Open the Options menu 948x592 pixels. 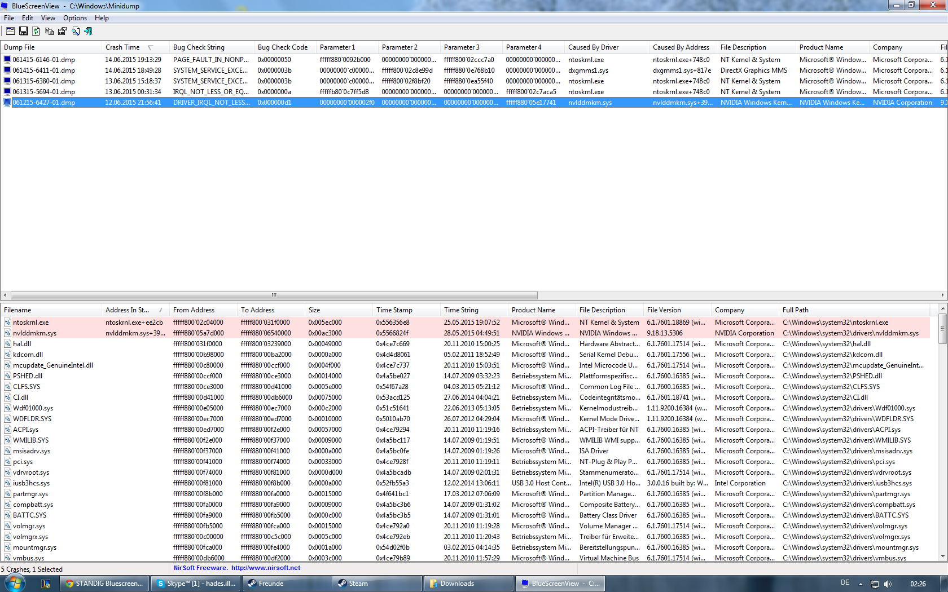point(75,18)
